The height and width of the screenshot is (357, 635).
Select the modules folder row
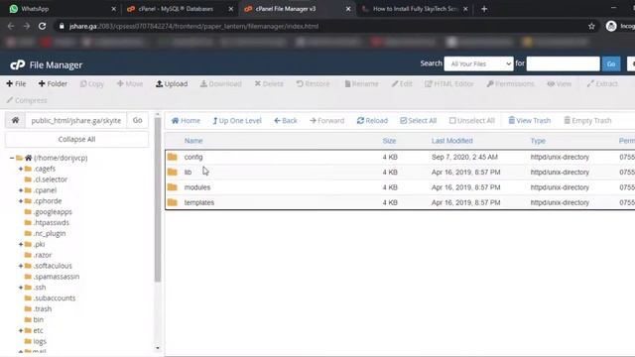tap(400, 187)
